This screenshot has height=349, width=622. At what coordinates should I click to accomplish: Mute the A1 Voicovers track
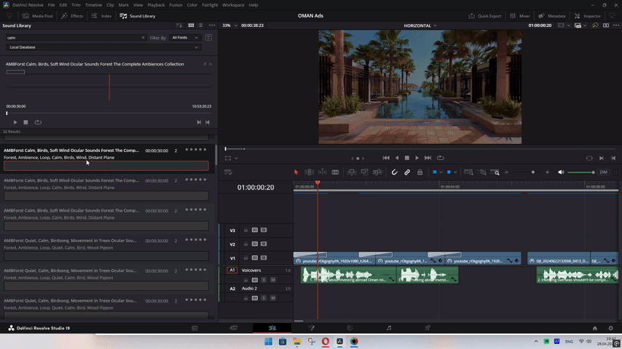coord(273,280)
